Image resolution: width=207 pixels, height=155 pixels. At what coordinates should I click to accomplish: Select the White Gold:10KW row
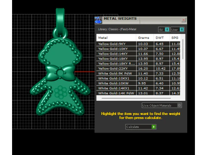[x=138, y=83]
